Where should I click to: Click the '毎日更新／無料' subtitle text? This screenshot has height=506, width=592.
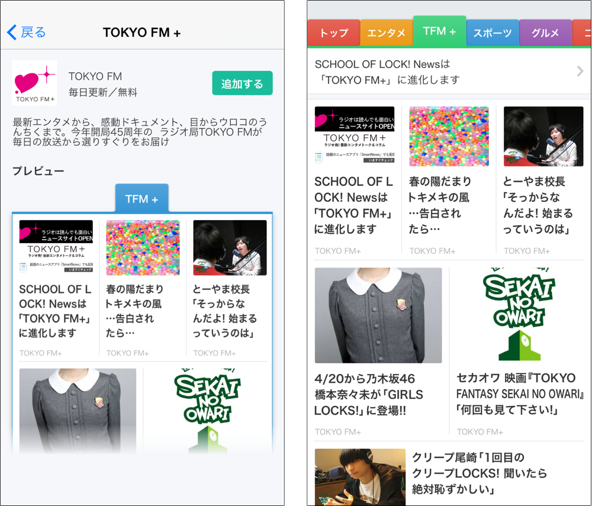tap(102, 92)
